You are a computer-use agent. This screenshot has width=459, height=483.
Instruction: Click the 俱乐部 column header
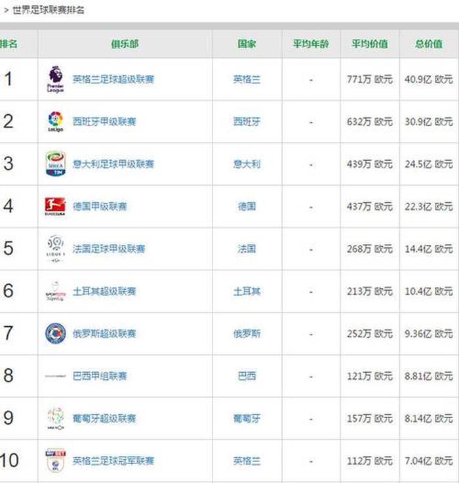[x=125, y=44]
